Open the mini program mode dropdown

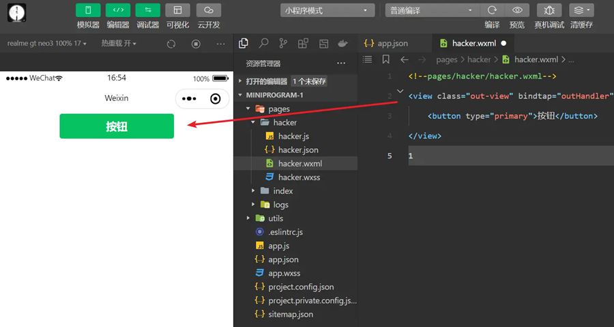[327, 11]
